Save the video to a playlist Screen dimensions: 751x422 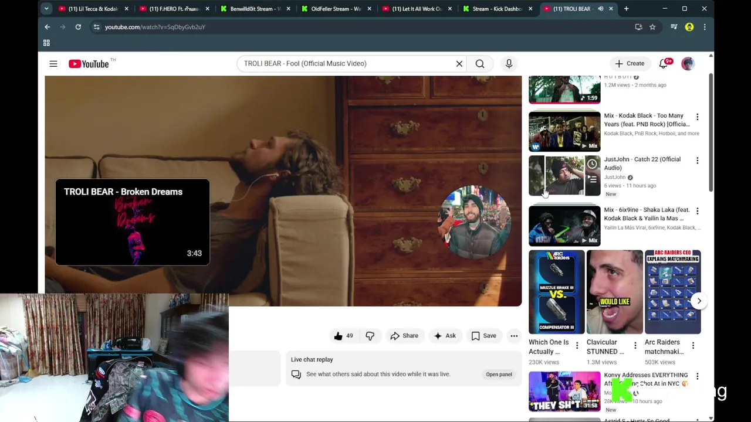click(483, 336)
